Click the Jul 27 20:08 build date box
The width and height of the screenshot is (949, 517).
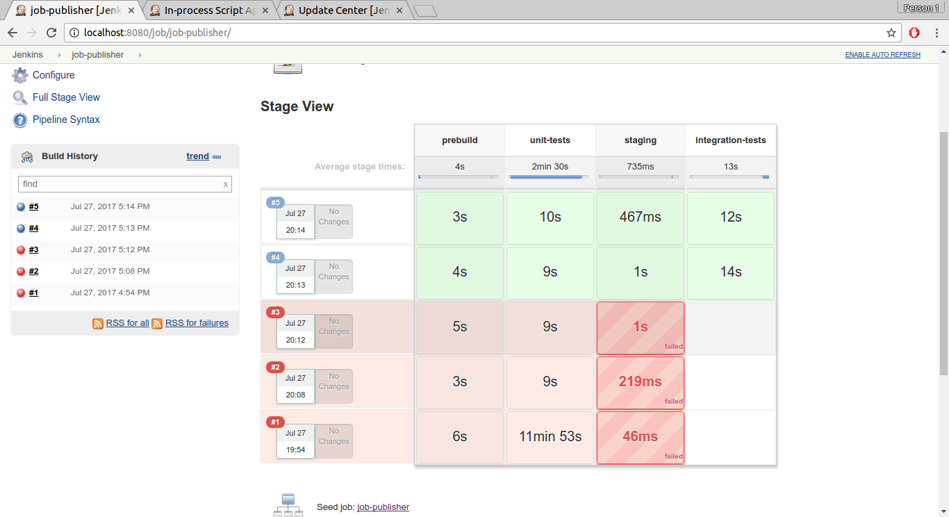(295, 386)
